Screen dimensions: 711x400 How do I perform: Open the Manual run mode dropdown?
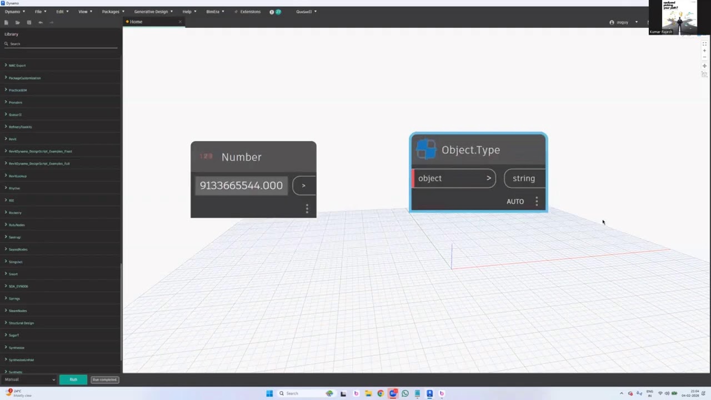pos(30,379)
